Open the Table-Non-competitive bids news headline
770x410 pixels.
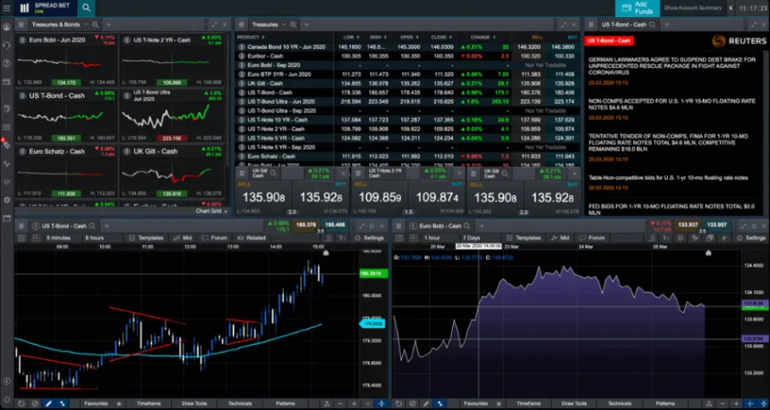[668, 178]
